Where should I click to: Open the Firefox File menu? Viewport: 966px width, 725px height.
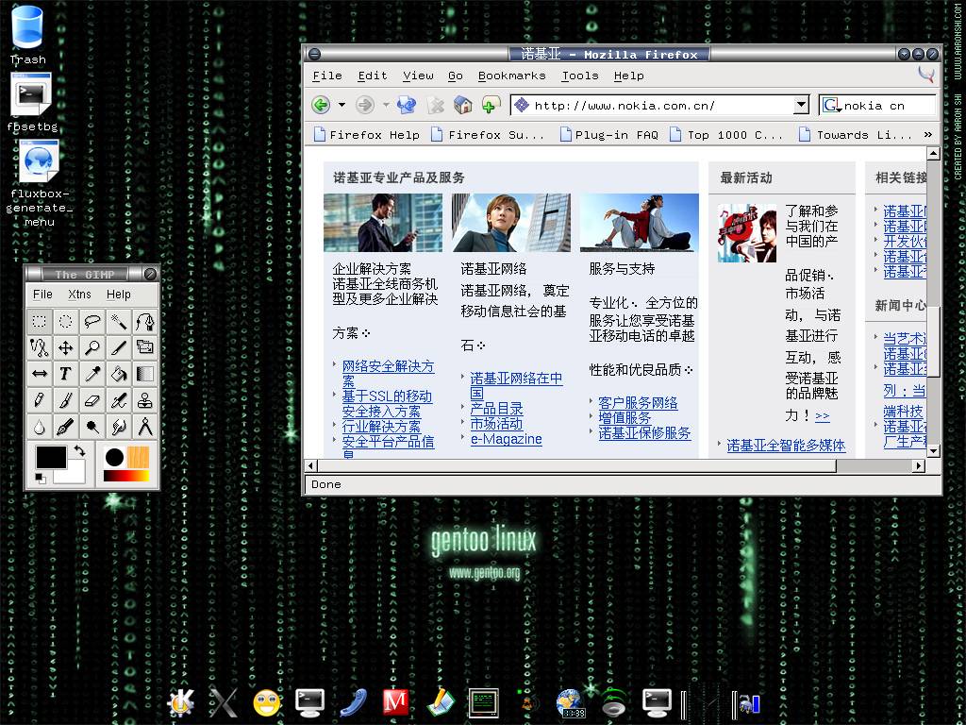point(327,76)
